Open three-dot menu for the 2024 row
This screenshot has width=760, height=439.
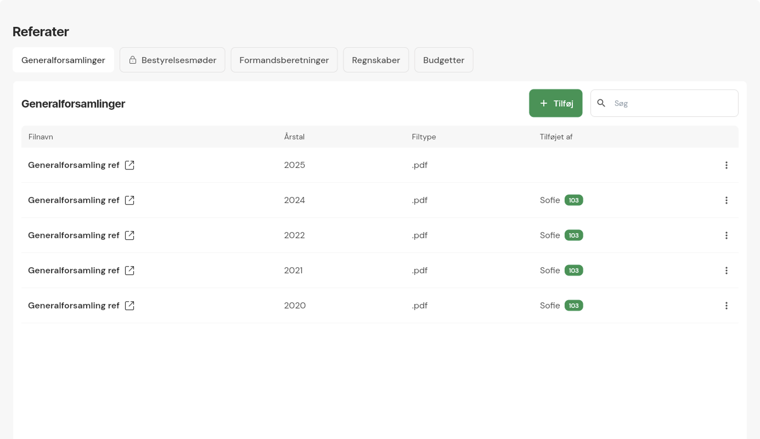tap(726, 200)
